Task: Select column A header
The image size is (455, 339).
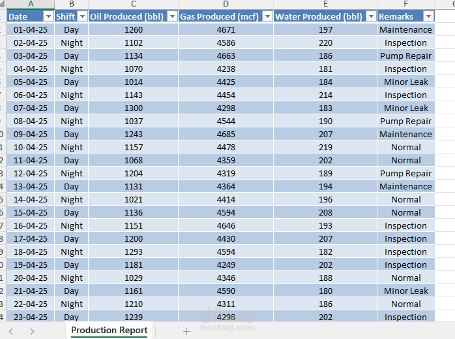Action: pyautogui.click(x=31, y=4)
